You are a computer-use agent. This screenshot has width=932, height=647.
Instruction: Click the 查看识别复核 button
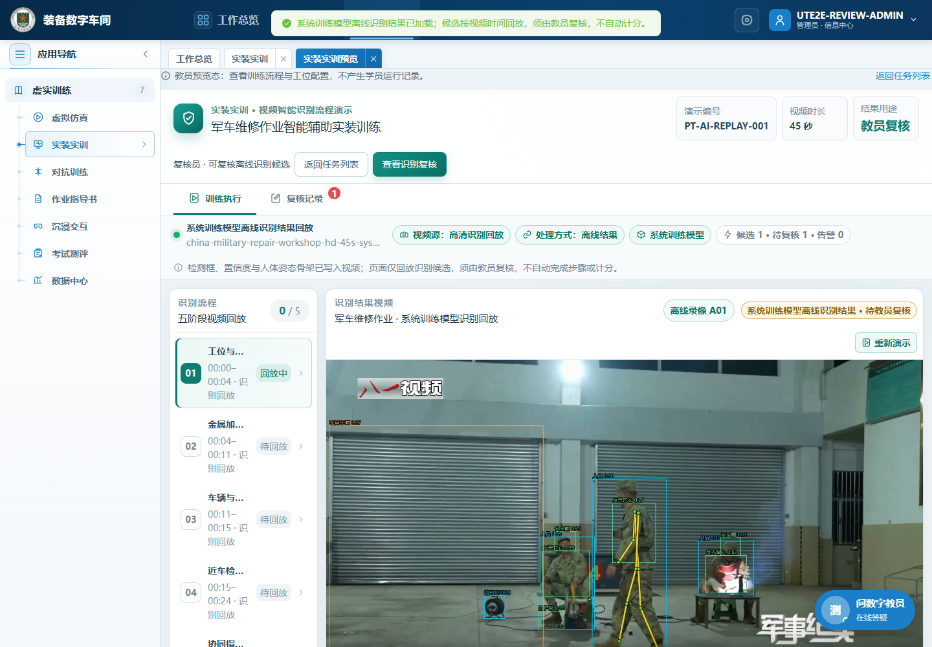coord(410,164)
